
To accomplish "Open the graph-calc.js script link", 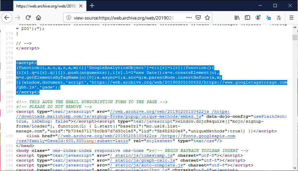I will point(142,160).
